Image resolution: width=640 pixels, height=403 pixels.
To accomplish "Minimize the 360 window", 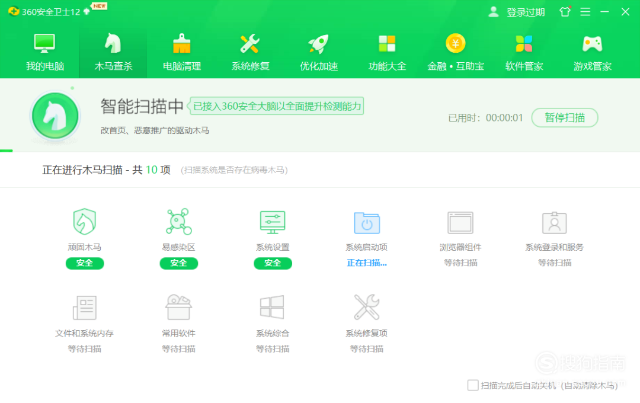I will (605, 12).
